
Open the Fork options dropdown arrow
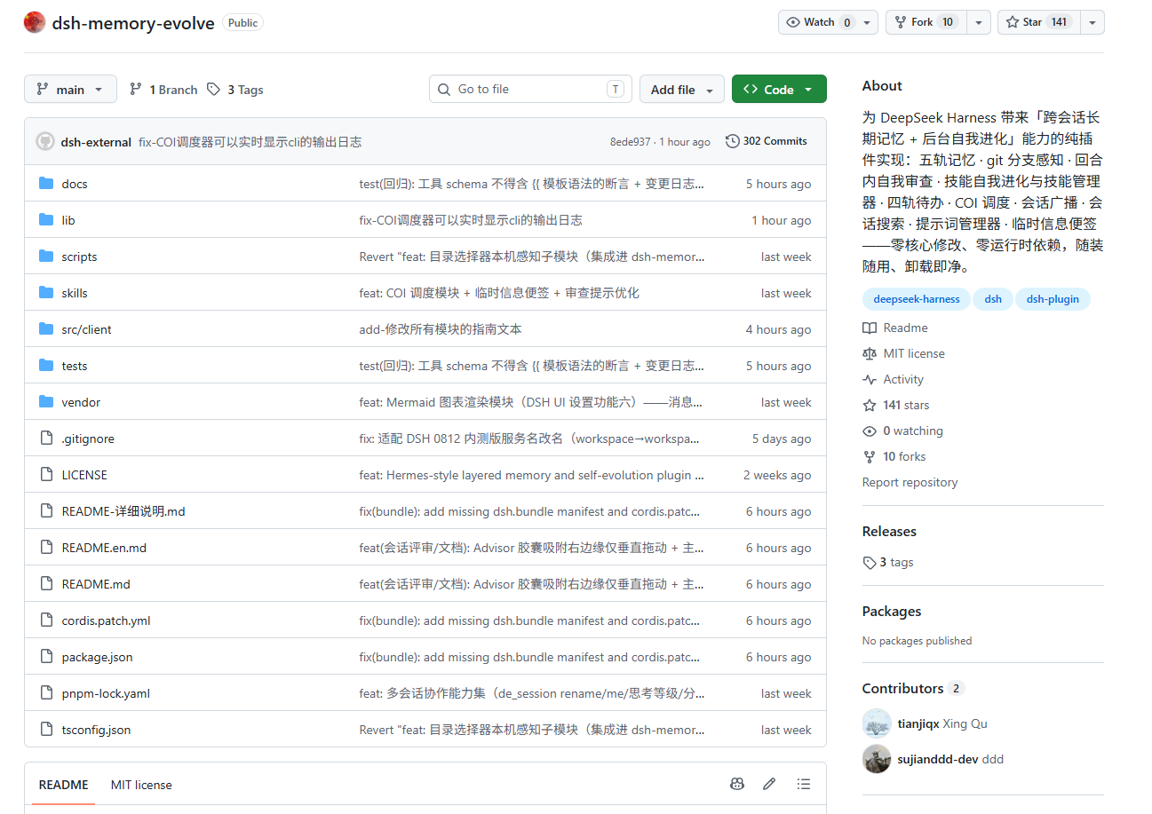click(x=978, y=22)
